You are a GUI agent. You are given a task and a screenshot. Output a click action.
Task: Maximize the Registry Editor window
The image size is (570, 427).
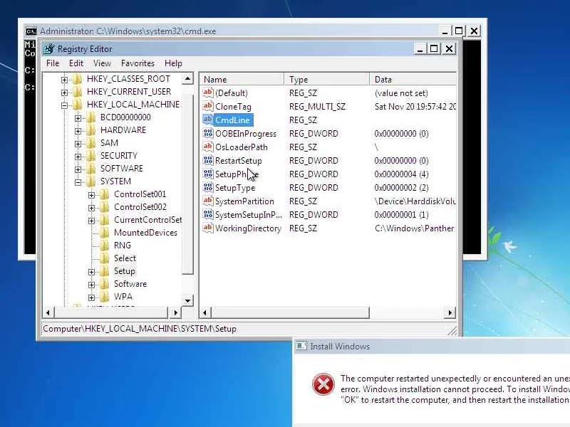click(x=434, y=48)
